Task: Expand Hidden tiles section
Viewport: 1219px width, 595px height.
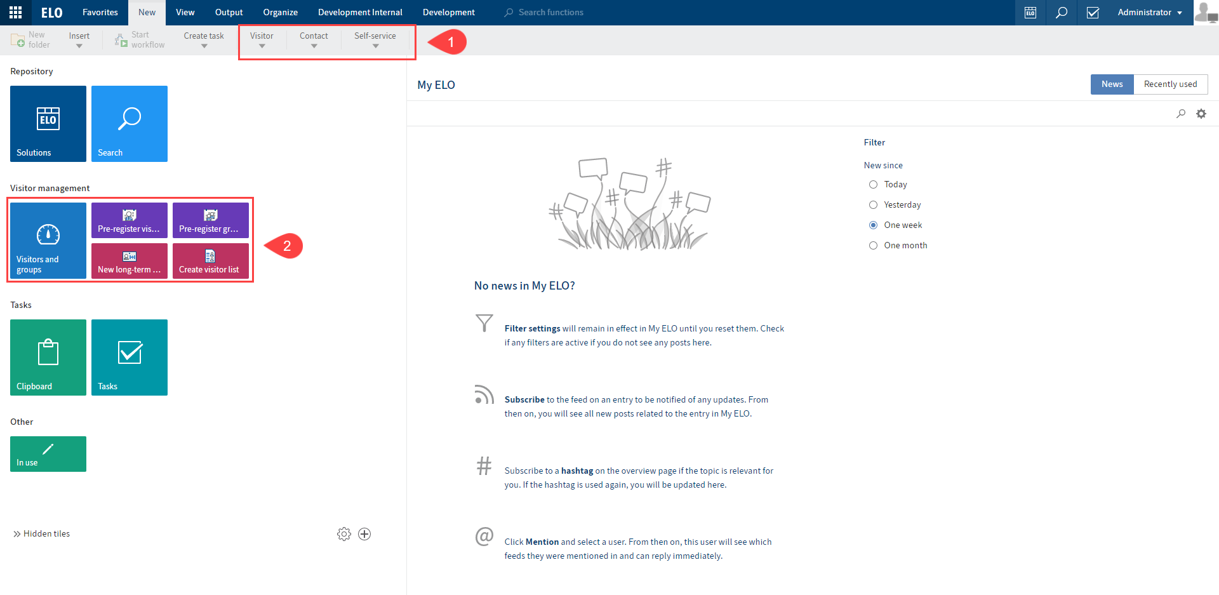Action: (x=42, y=534)
